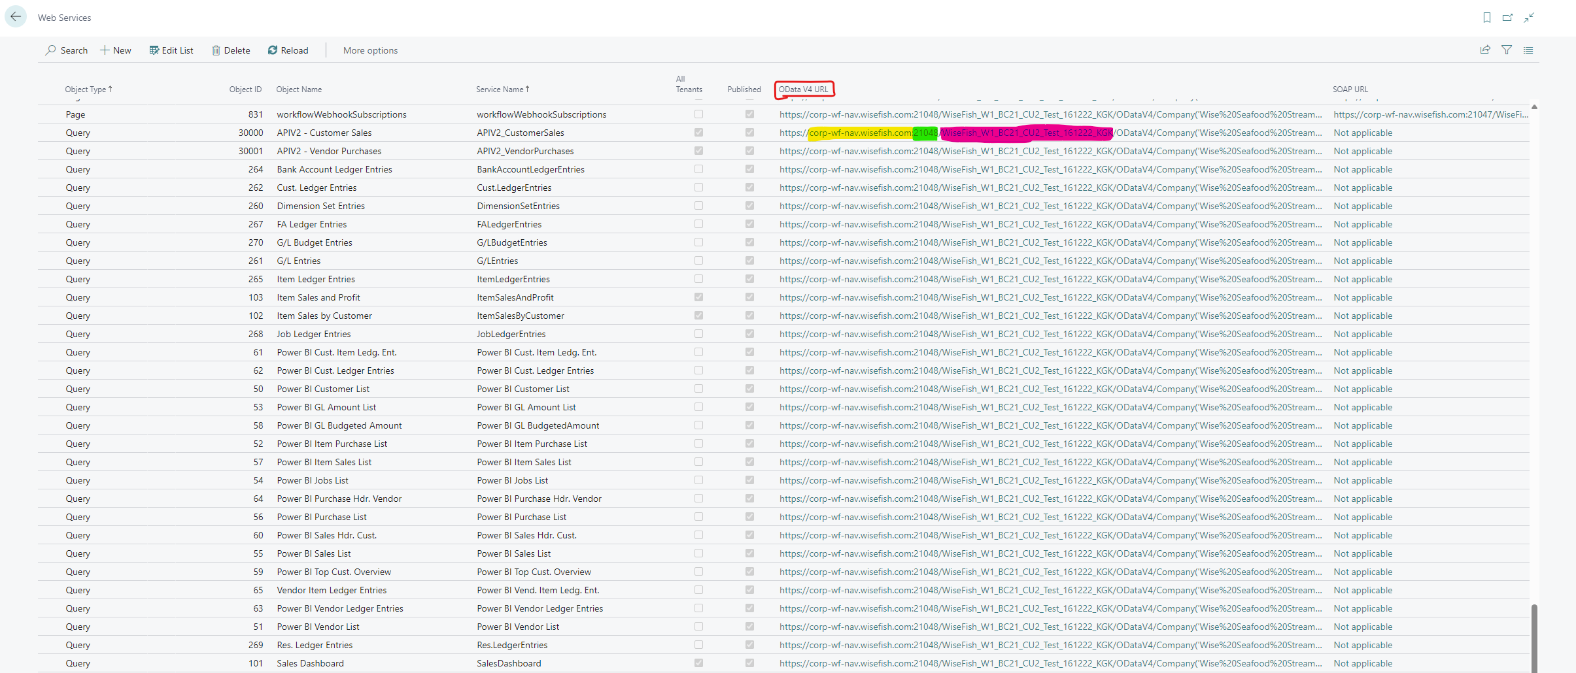
Task: Open OData URL link for BankAccountLedgerEntries
Action: tap(1050, 169)
